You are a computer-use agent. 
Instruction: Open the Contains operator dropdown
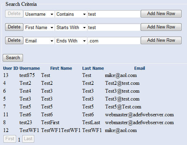(71, 14)
